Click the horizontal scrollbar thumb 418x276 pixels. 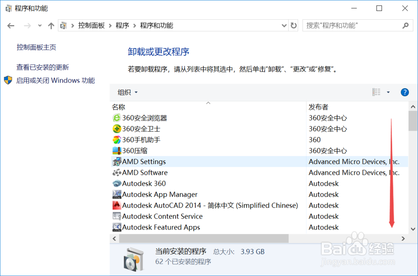tap(204, 239)
